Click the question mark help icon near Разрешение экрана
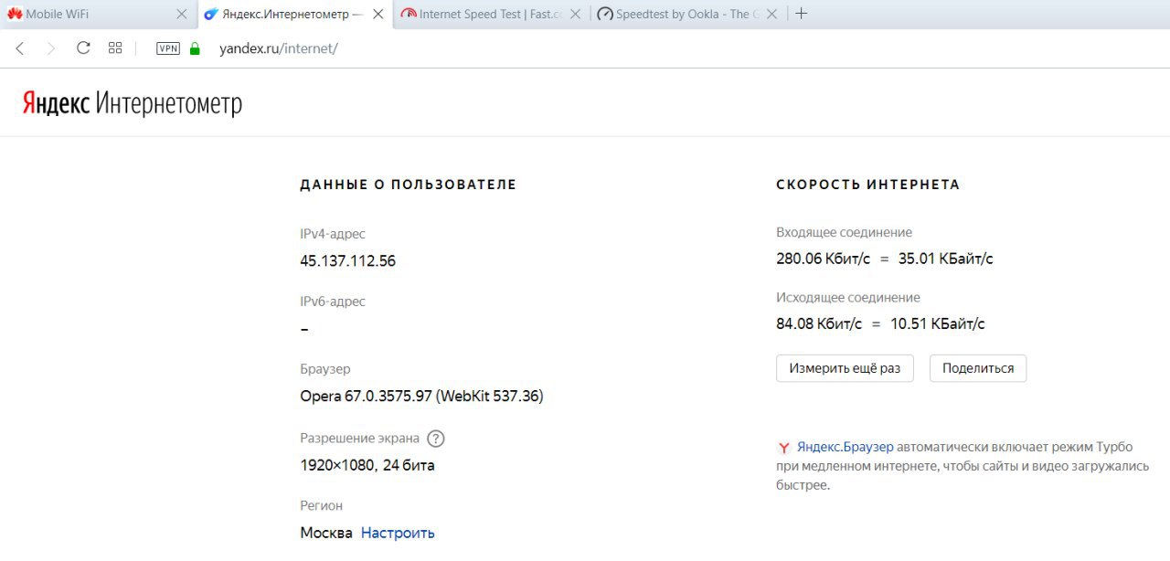 pyautogui.click(x=436, y=439)
